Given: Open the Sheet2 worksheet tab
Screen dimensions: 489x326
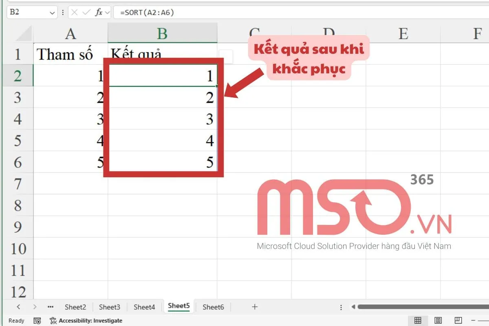Looking at the screenshot, I should pyautogui.click(x=75, y=306).
